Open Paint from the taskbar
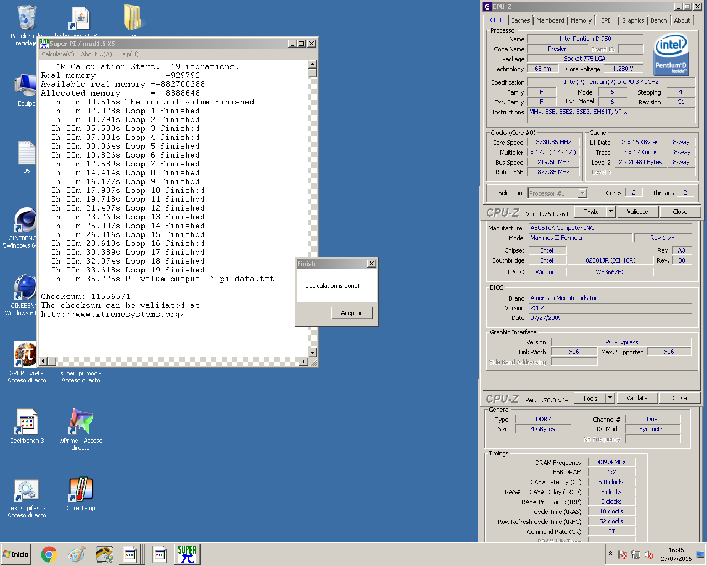 click(x=76, y=554)
